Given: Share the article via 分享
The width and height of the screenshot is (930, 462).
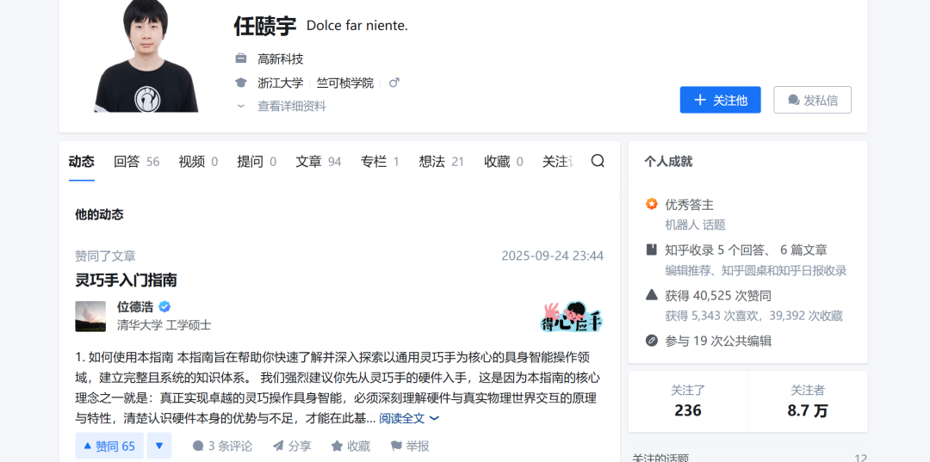Looking at the screenshot, I should (x=292, y=446).
